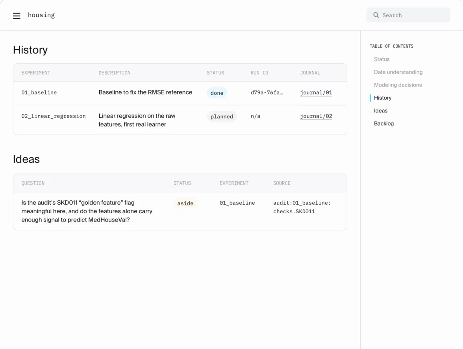Click the Ideas section heading

point(26,159)
